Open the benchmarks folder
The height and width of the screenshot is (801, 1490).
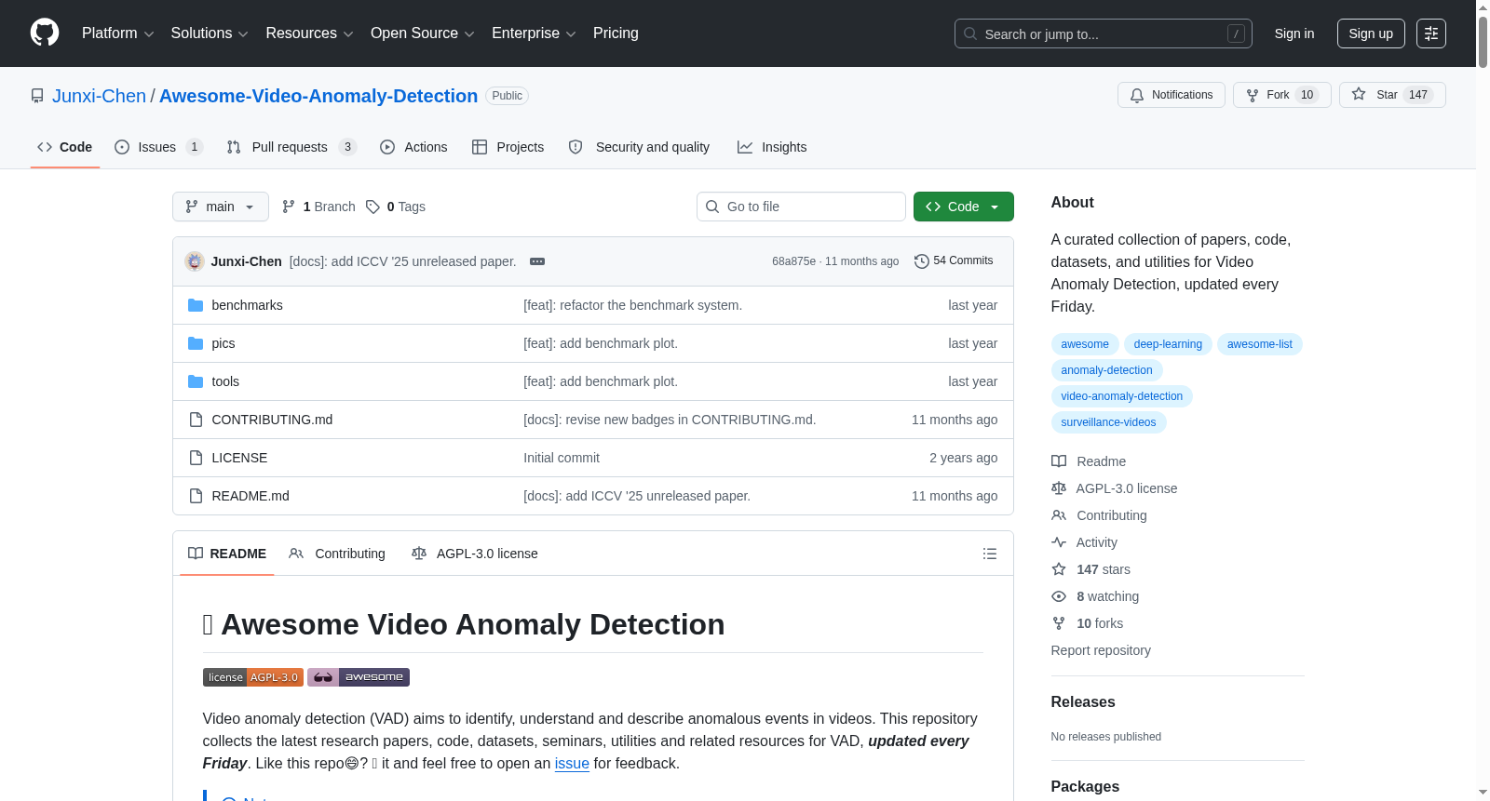point(247,305)
